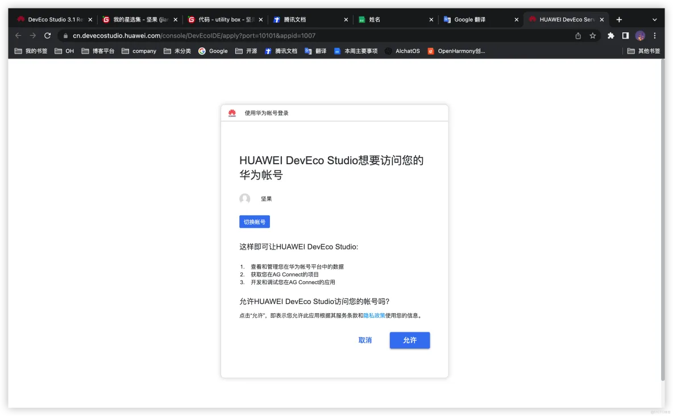673x416 pixels.
Task: Close the 腾讯文档 tab
Action: 346,20
